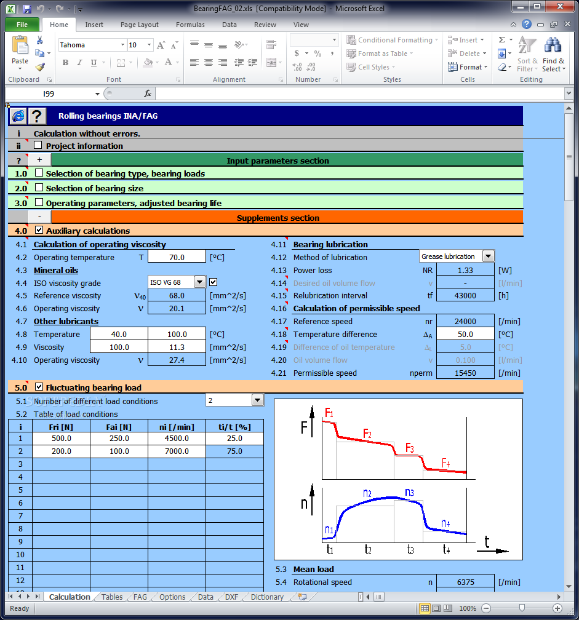Screen dimensions: 579x620
Task: Uncheck the Fluctuating bearing load checkbox
Action: tap(39, 387)
